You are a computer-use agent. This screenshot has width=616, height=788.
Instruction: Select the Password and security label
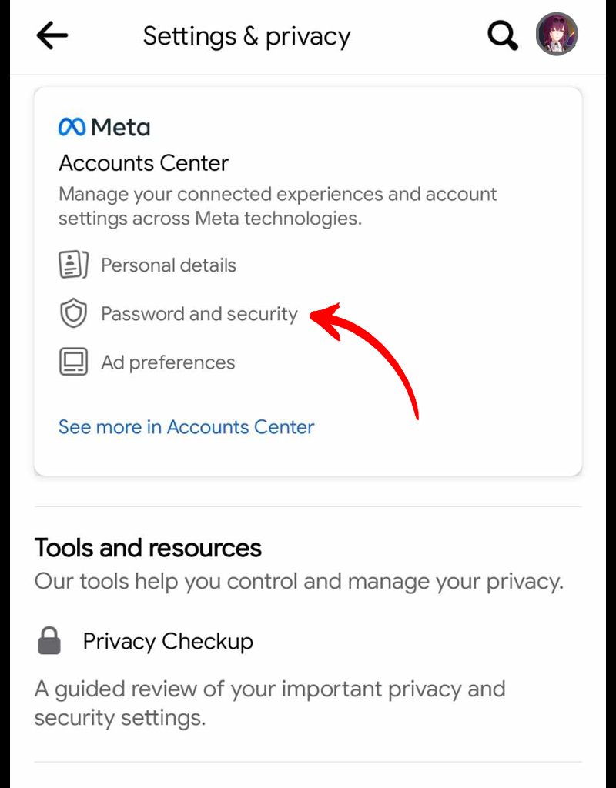[199, 314]
